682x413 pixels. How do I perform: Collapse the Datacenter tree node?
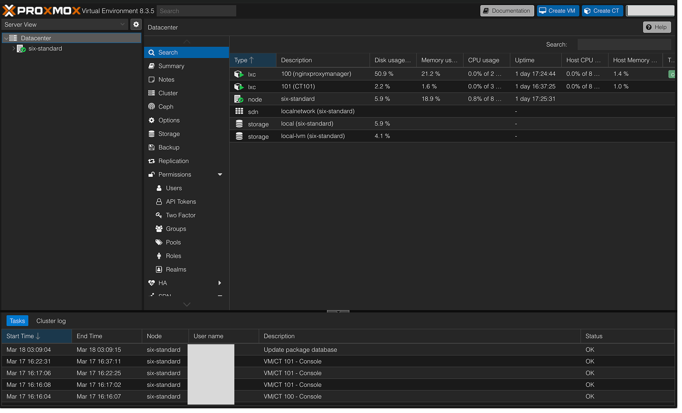coord(6,38)
